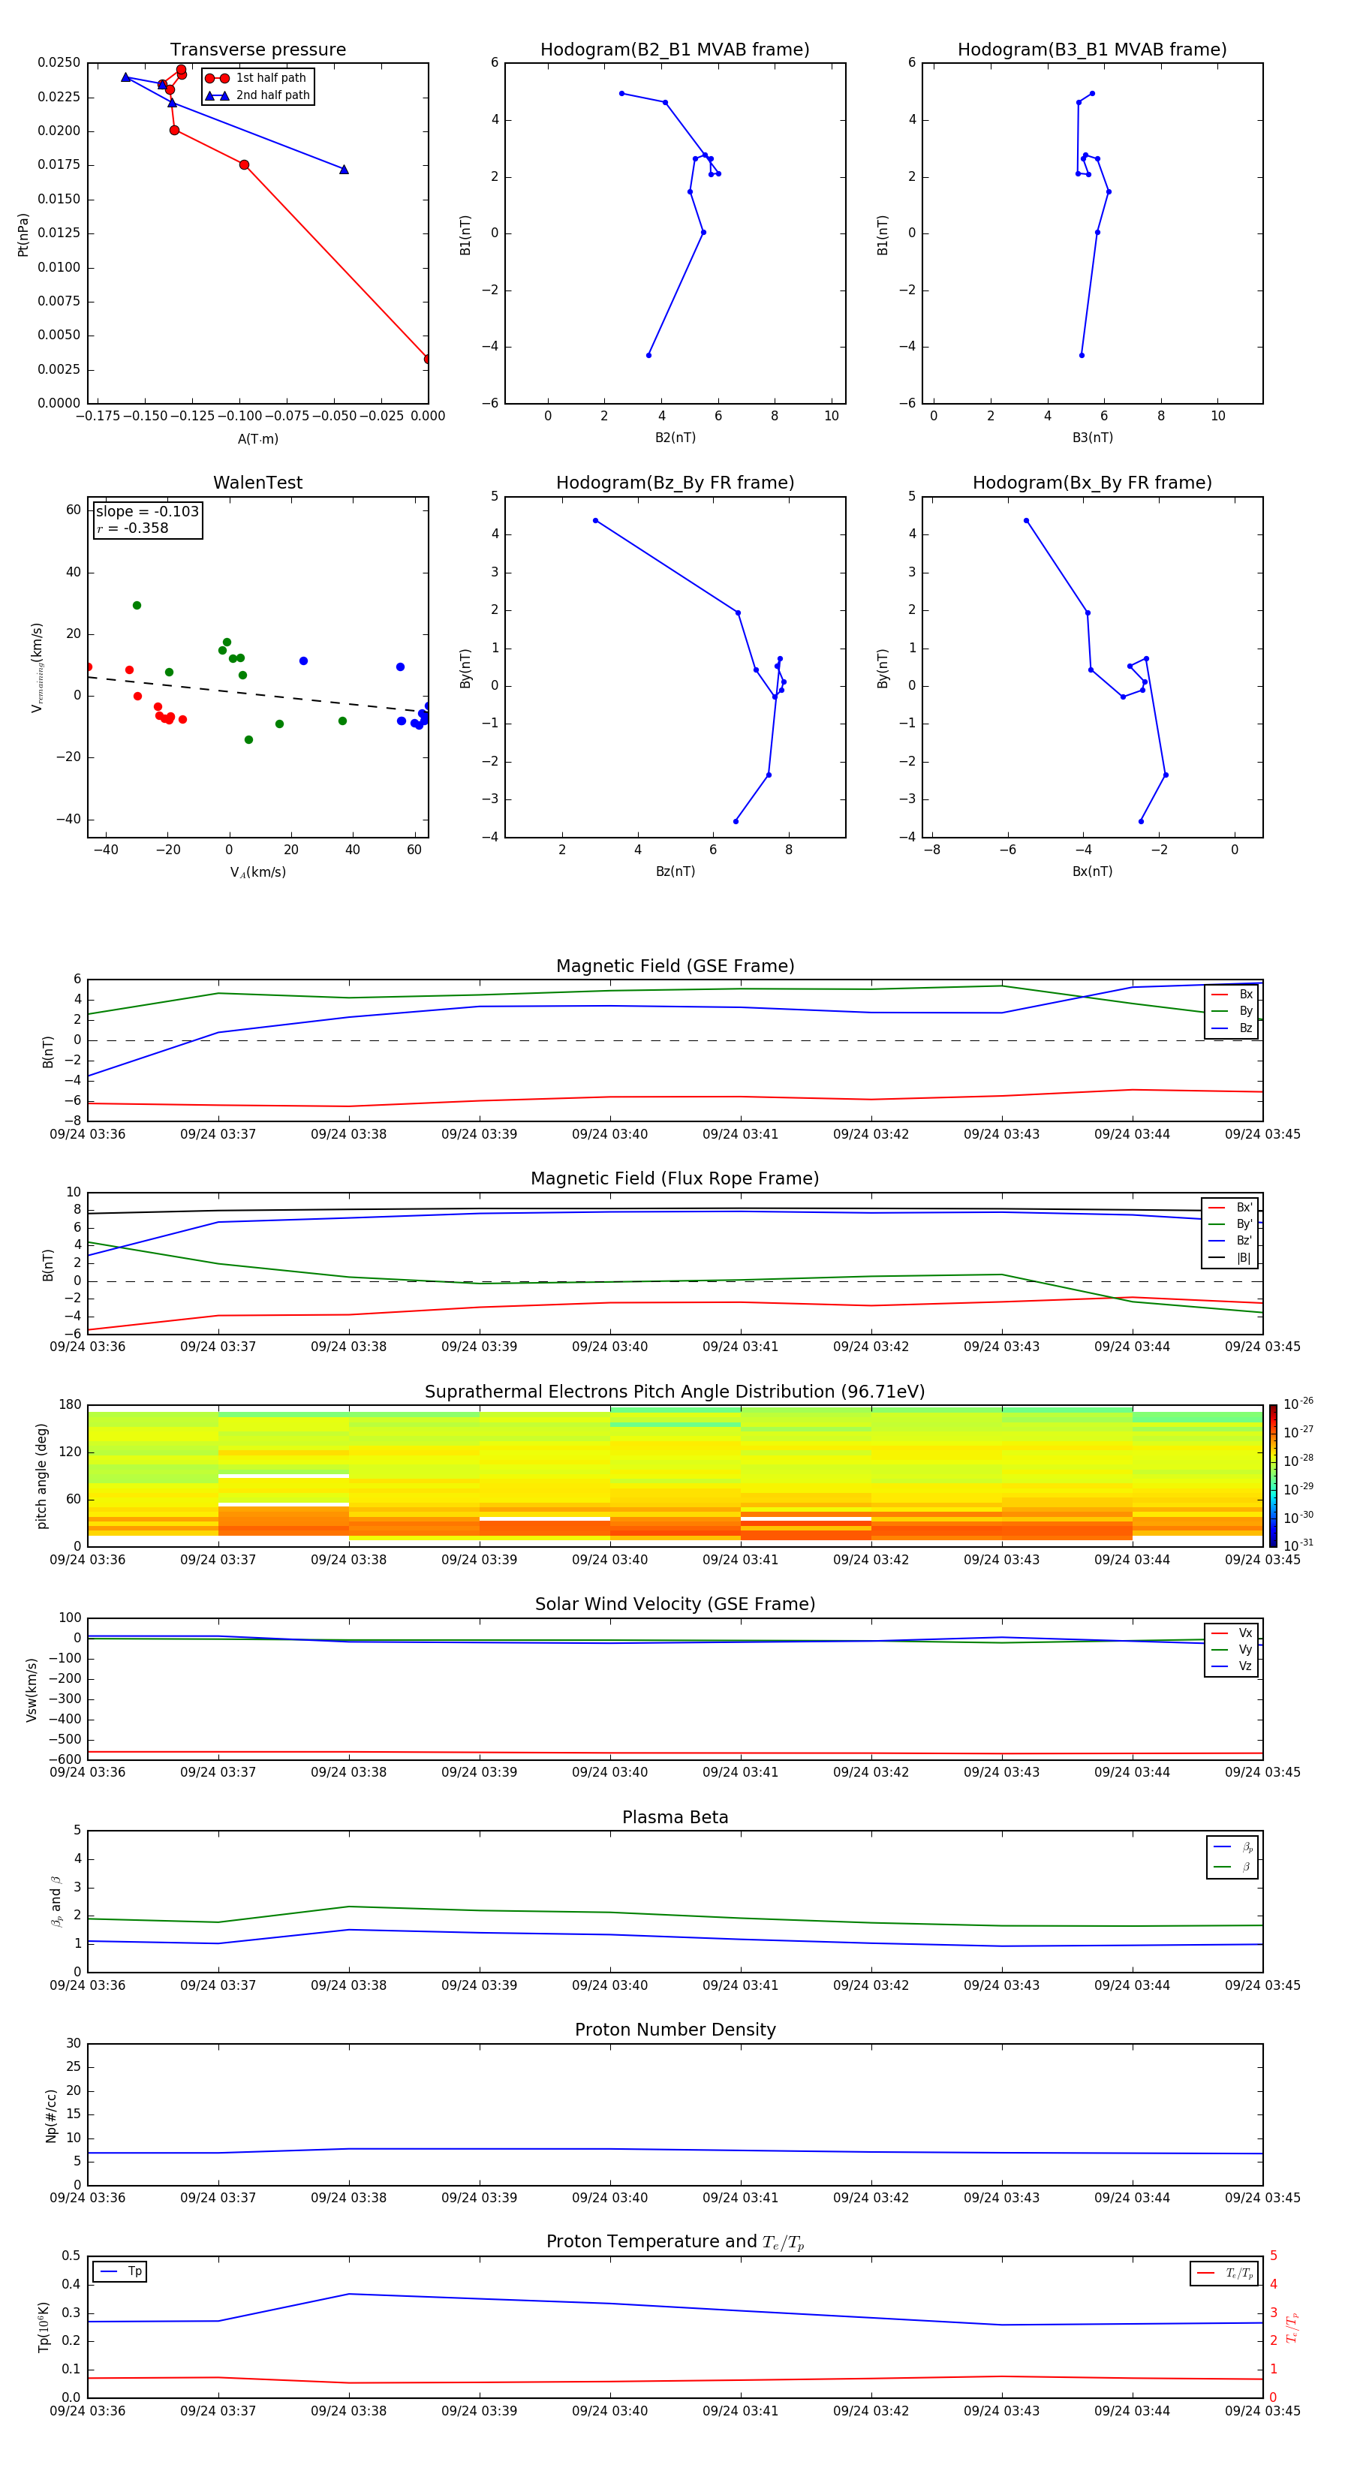
Task: Click 'Proton Number Density' title
Action: click(x=675, y=2030)
